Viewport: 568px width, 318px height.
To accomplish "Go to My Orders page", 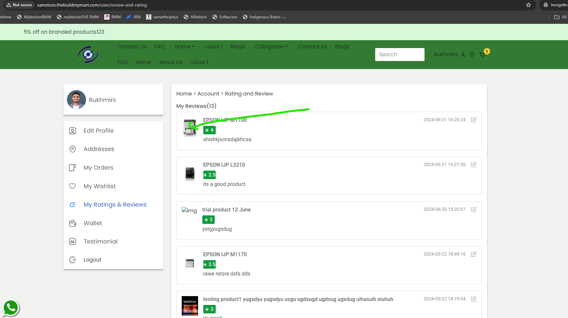I will 98,168.
